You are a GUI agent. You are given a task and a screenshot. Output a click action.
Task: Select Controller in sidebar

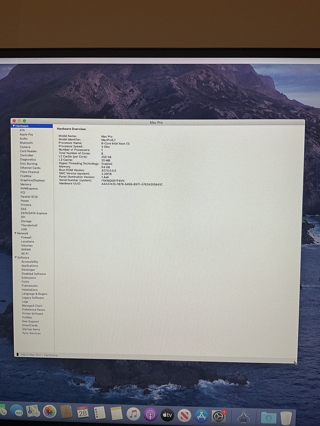pyautogui.click(x=27, y=155)
